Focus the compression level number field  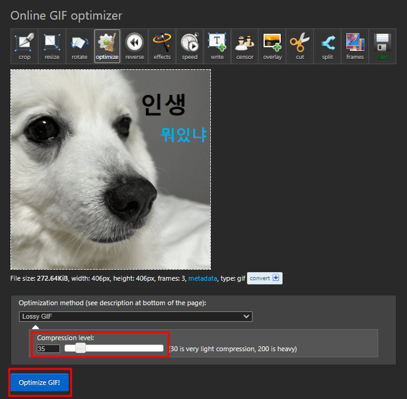click(48, 349)
